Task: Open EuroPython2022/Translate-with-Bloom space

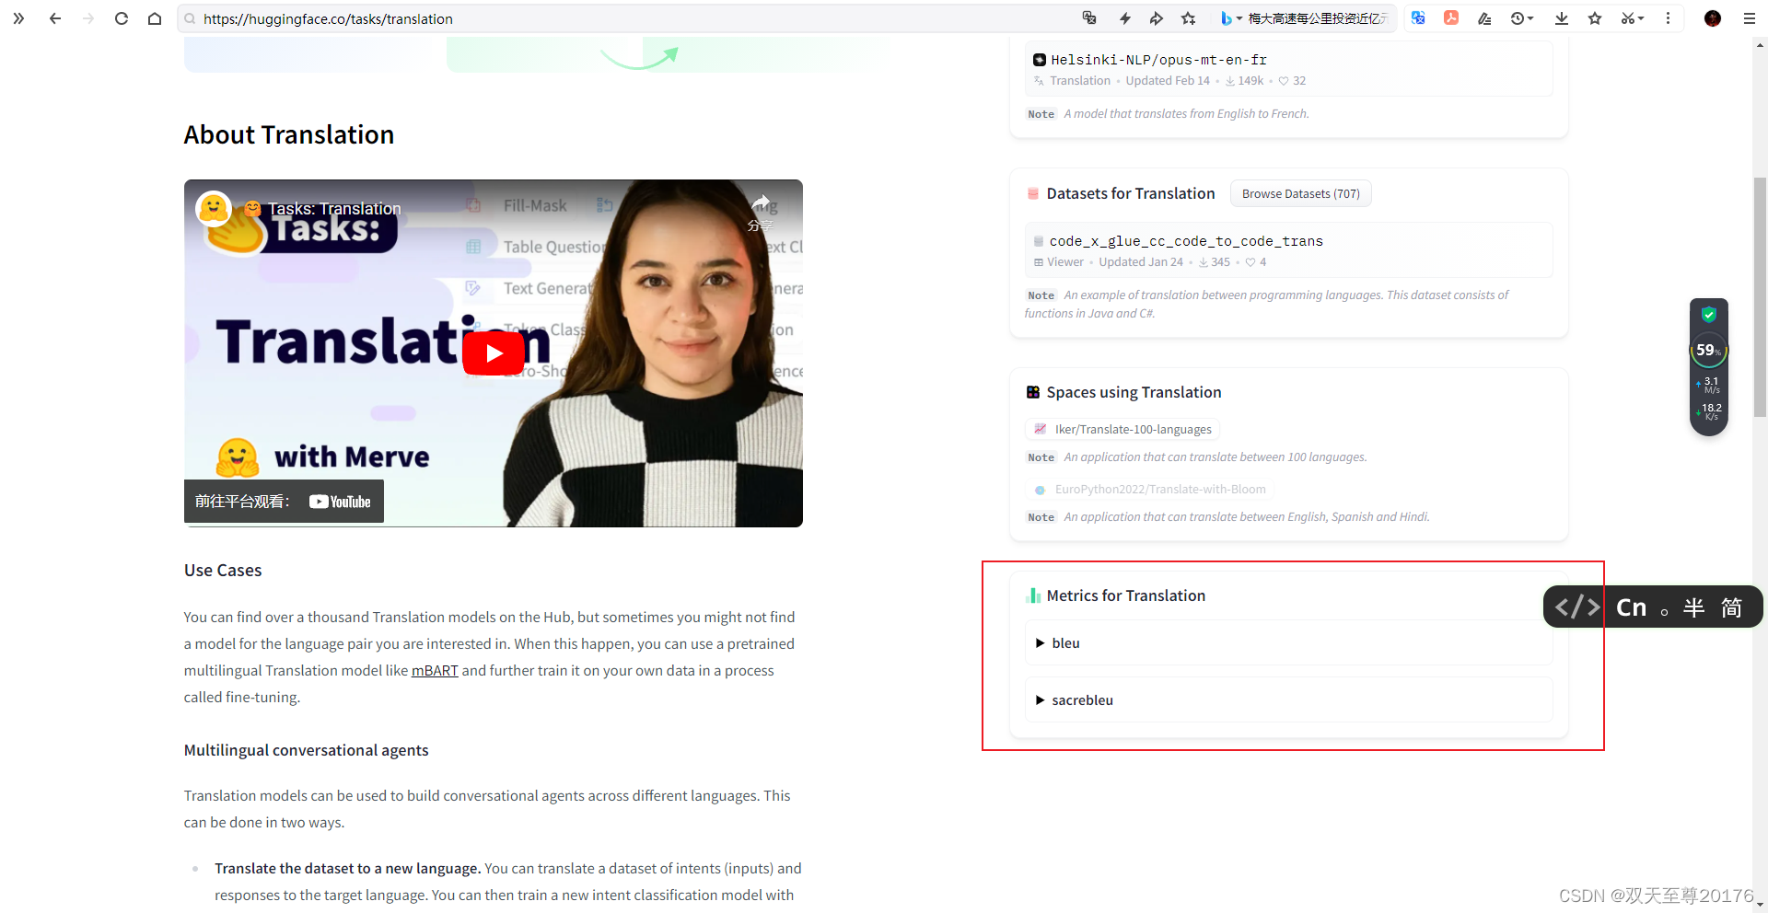Action: 1150,489
